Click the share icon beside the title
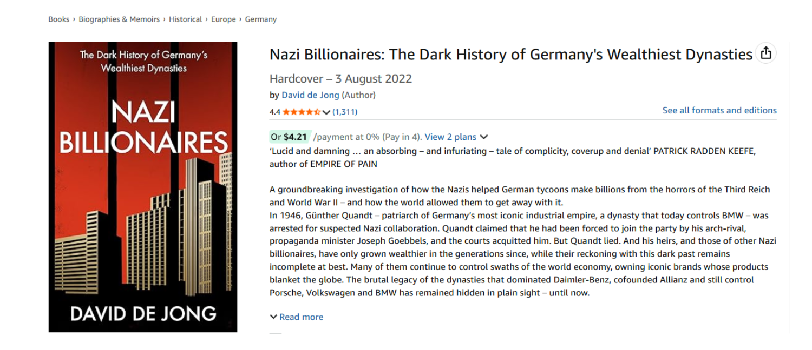 pos(765,53)
